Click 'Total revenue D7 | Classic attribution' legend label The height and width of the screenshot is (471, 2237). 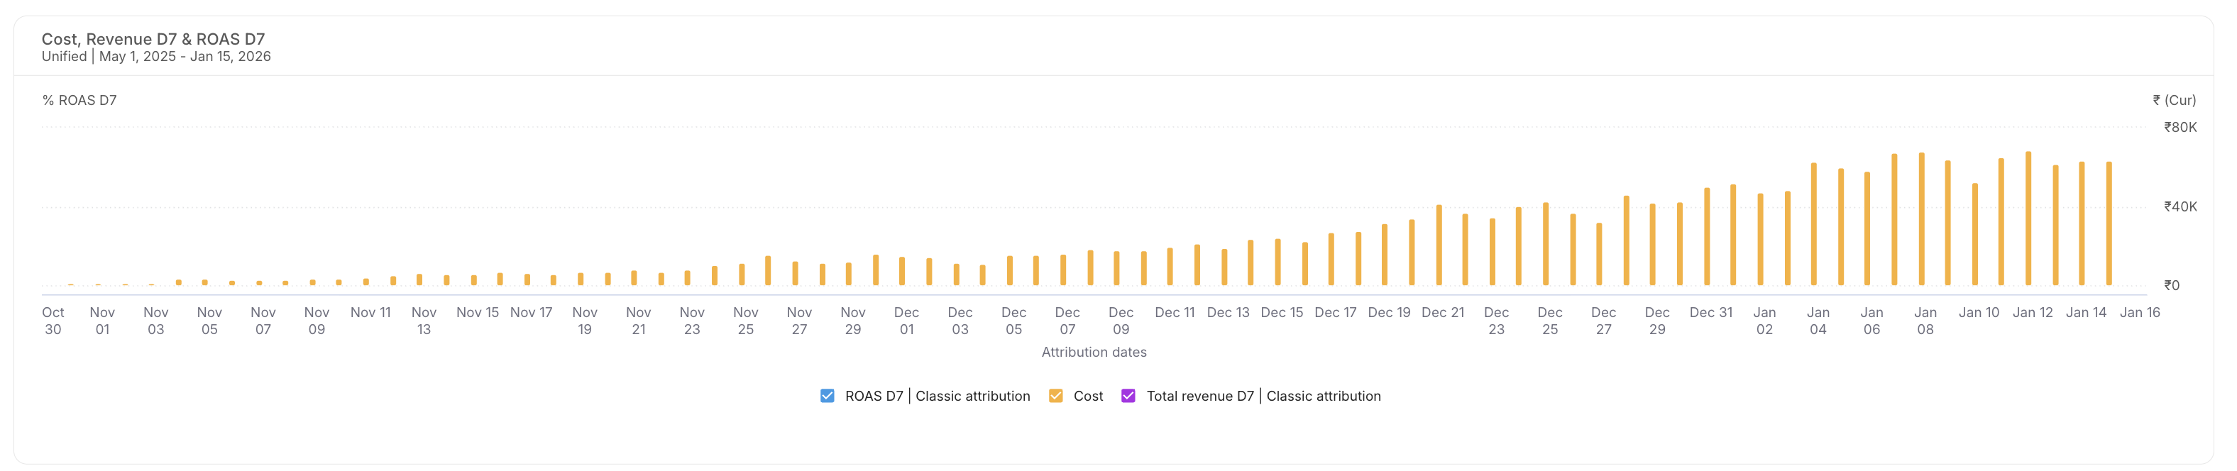(1263, 396)
